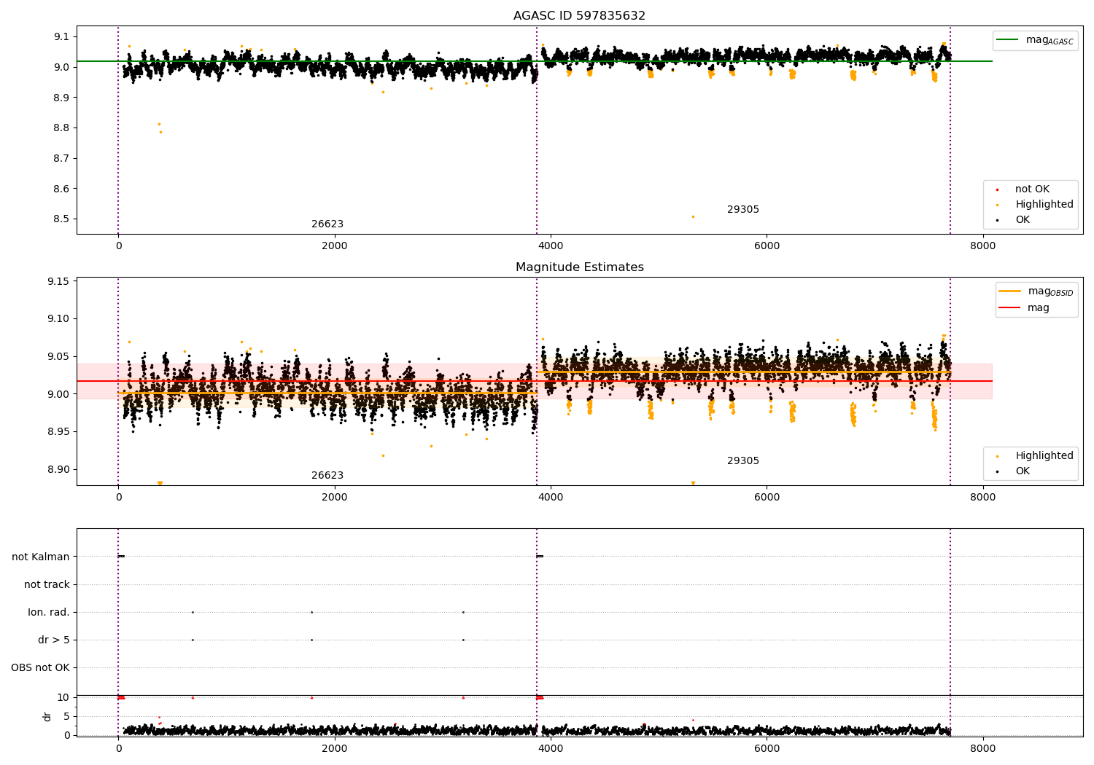Click 'OK' legend entry in top plot
Viewport: 1094px width, 765px height.
tap(1014, 220)
